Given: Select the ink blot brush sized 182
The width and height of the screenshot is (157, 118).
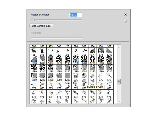Looking at the screenshot, I should tap(42, 52).
